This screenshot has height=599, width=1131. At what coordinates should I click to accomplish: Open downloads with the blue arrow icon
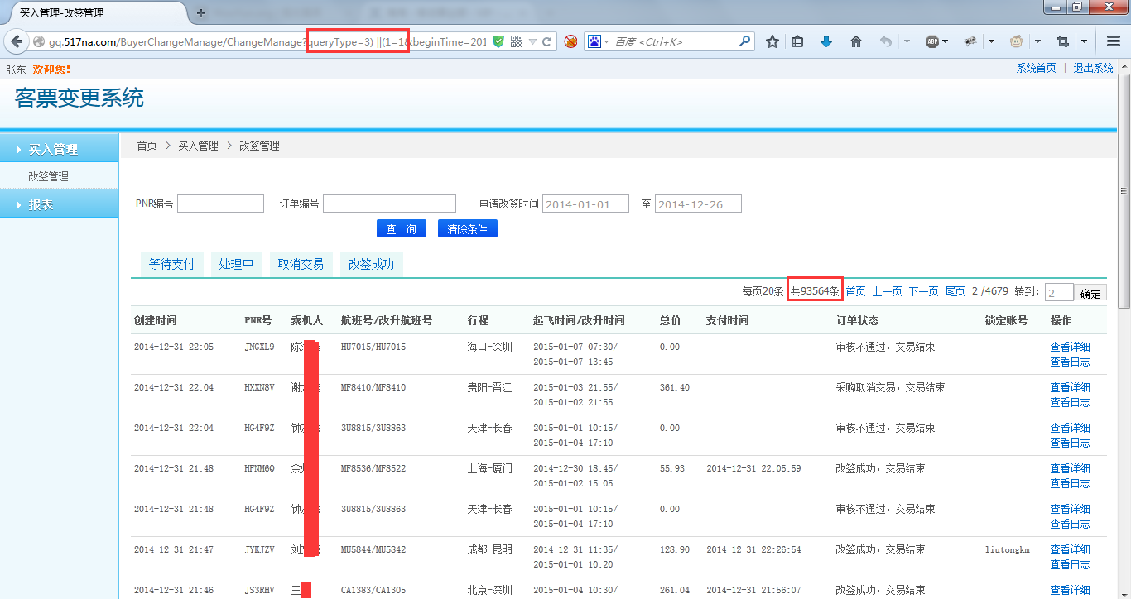(825, 41)
